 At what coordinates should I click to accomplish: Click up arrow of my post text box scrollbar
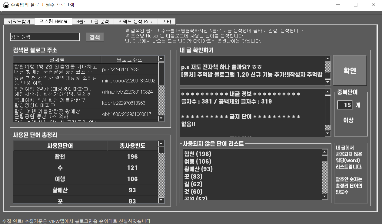pos(328,59)
